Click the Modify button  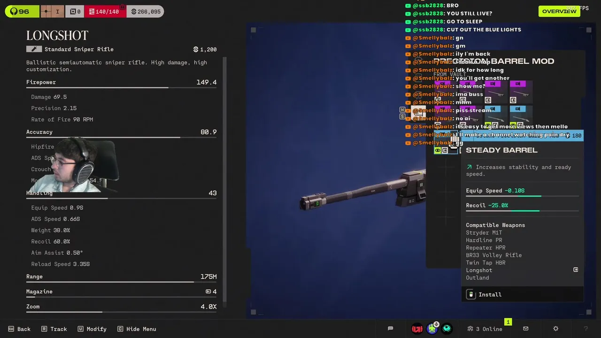92,329
